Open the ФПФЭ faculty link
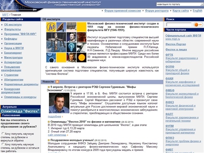The width and height of the screenshot is (204, 153). click(x=170, y=138)
